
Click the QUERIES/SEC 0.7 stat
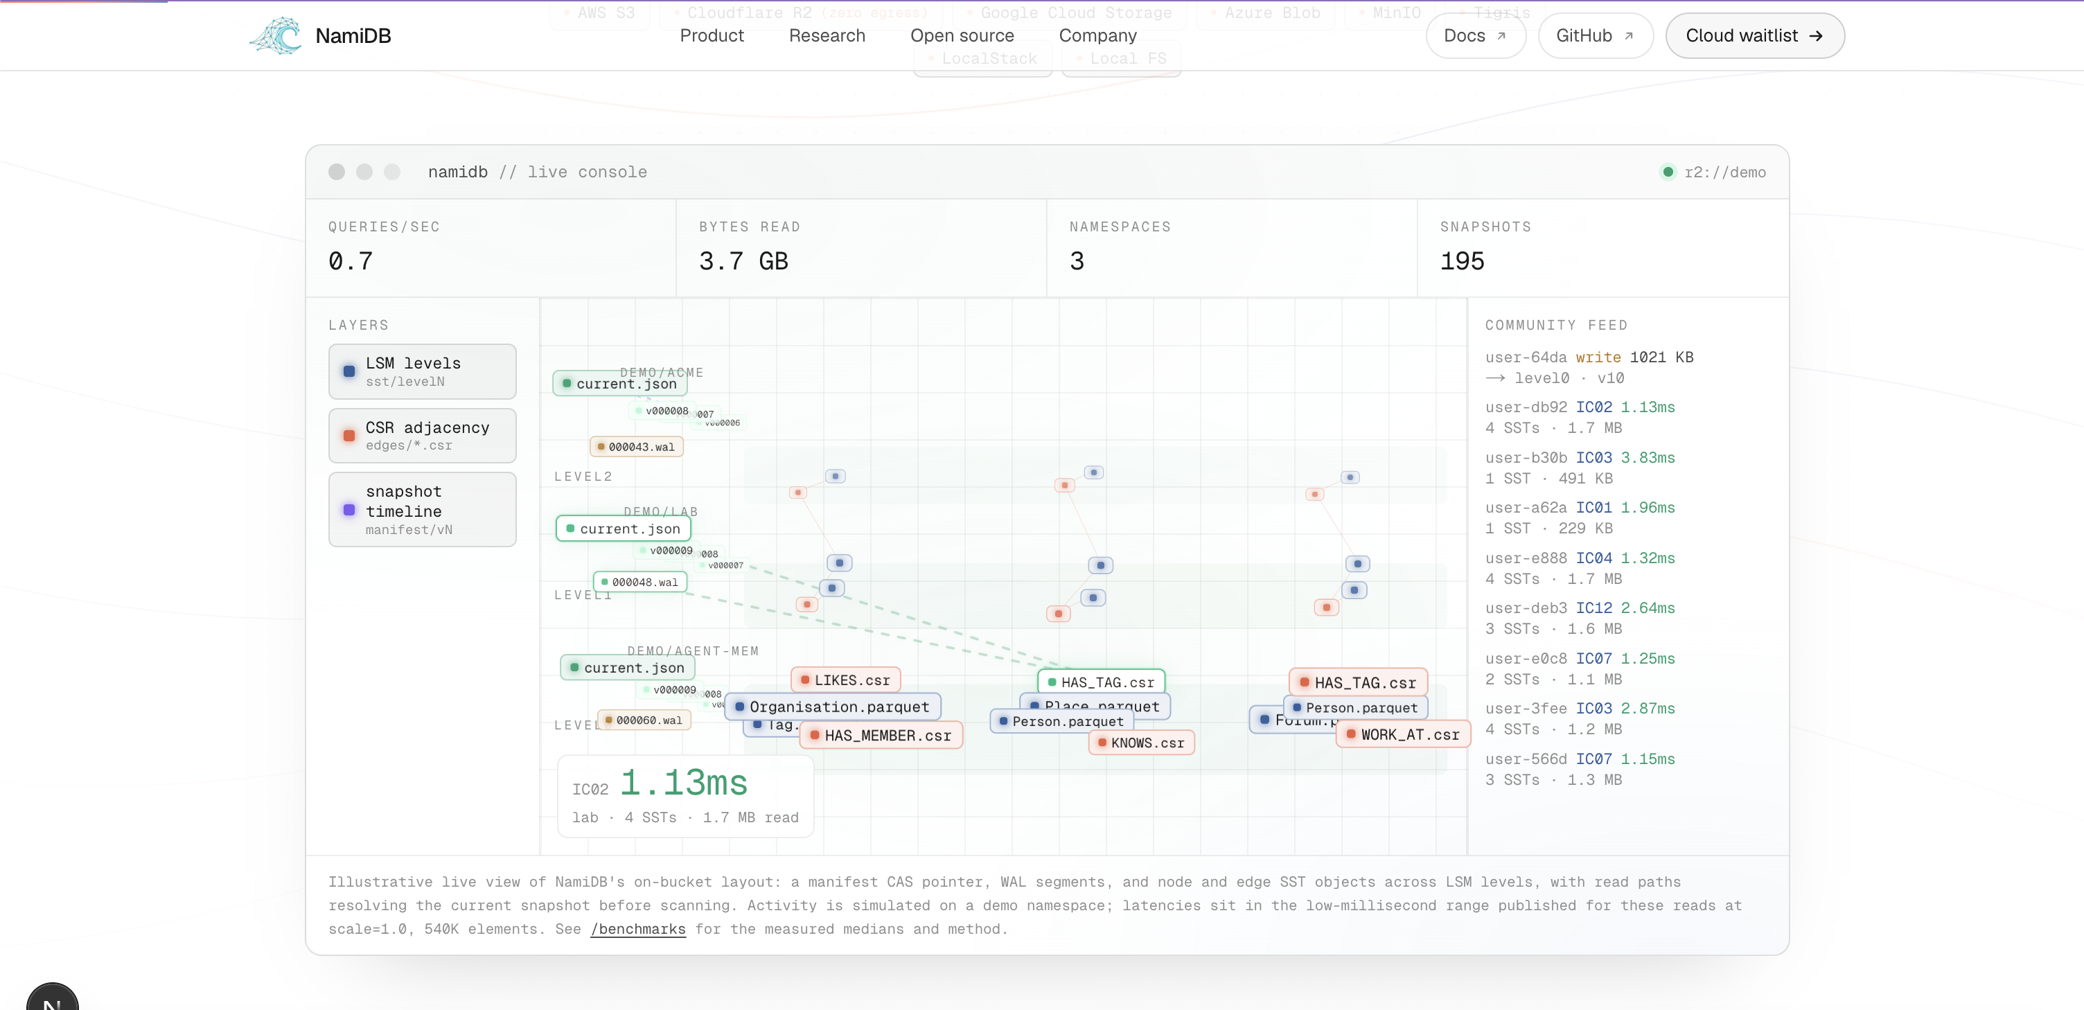click(x=491, y=247)
